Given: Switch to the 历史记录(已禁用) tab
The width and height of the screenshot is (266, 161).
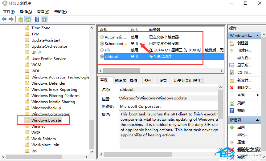Looking at the screenshot, I should tap(188, 81).
